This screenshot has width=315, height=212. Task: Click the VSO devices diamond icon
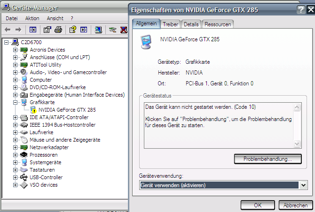[24, 185]
